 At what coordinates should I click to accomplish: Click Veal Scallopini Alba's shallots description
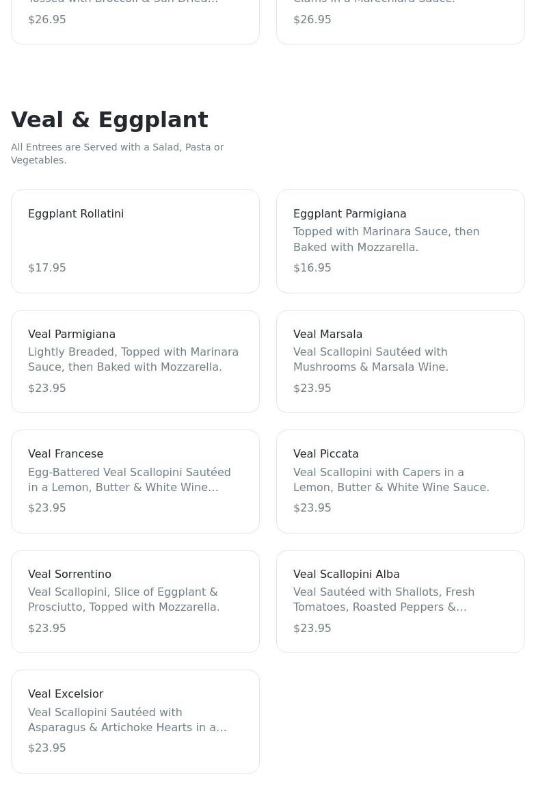pos(384,600)
